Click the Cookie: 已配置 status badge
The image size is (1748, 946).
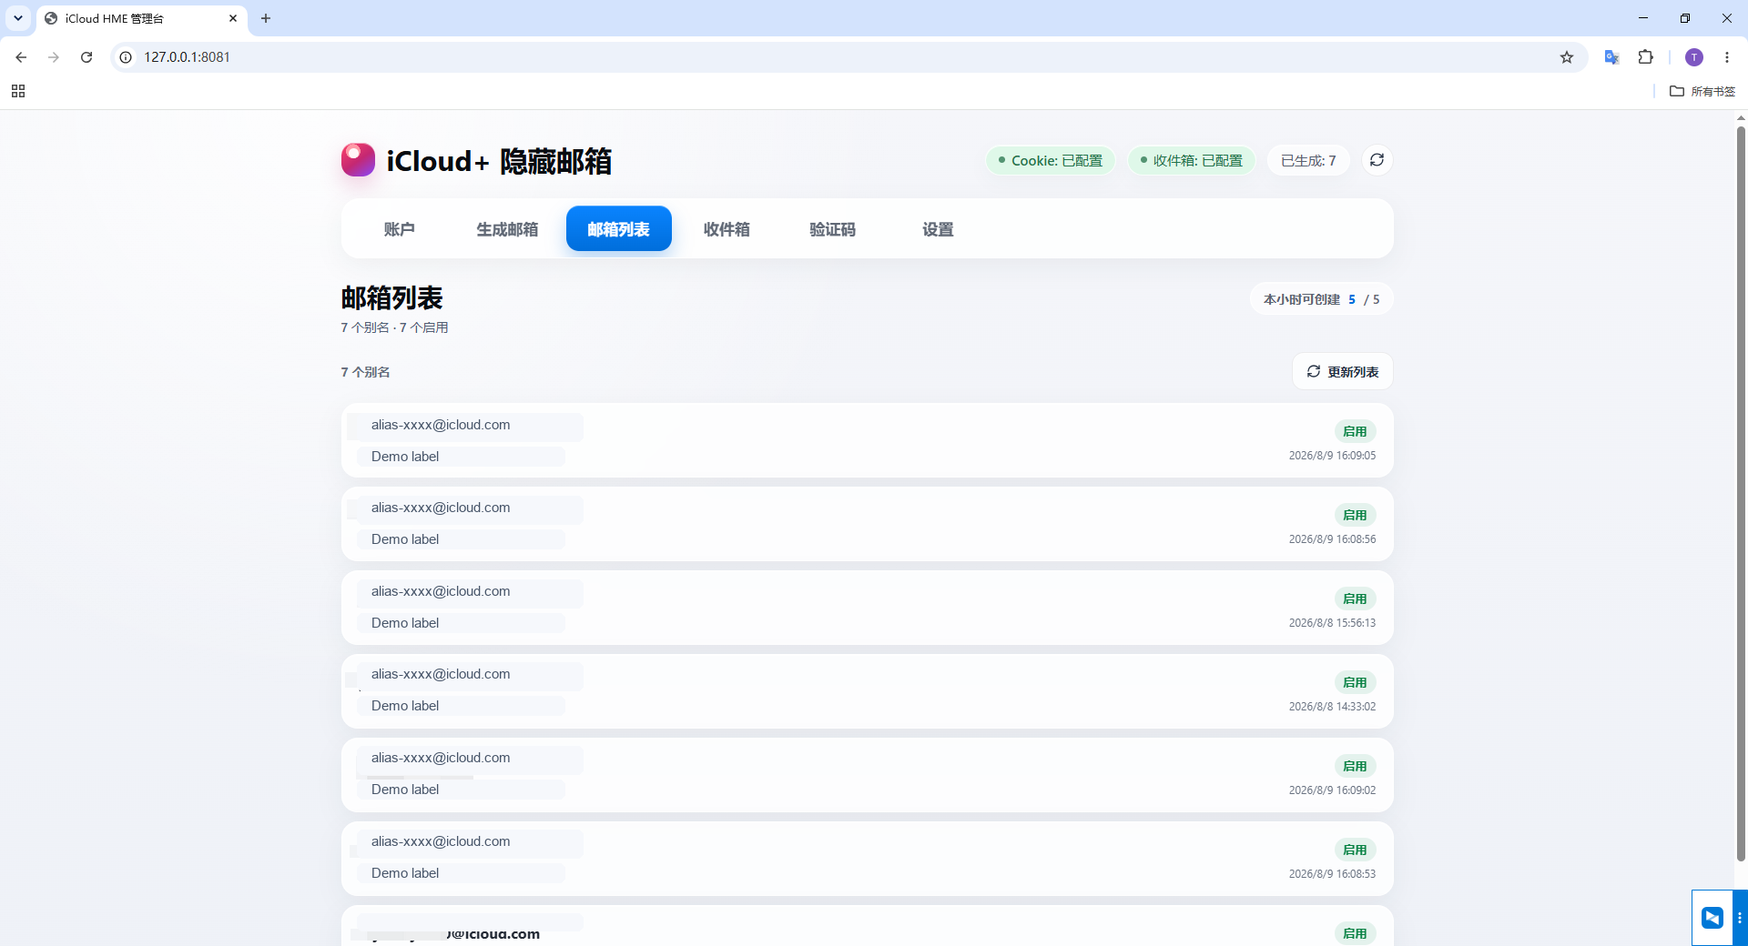1051,160
